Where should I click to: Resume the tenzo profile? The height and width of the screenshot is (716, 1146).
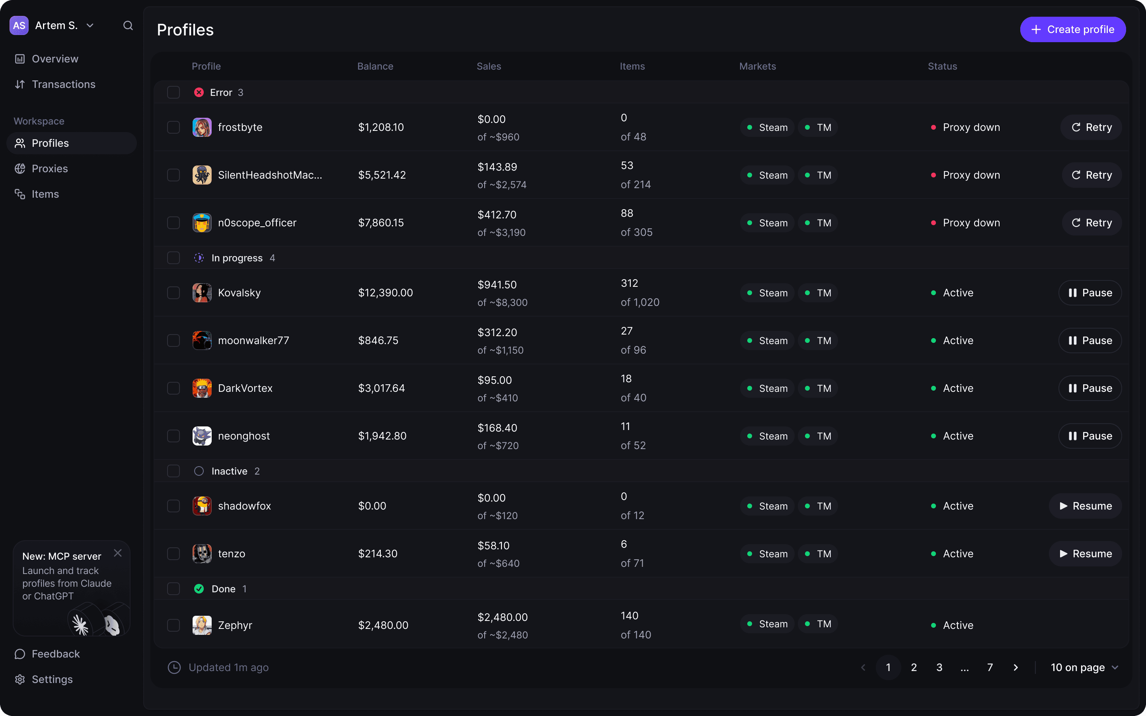point(1085,554)
